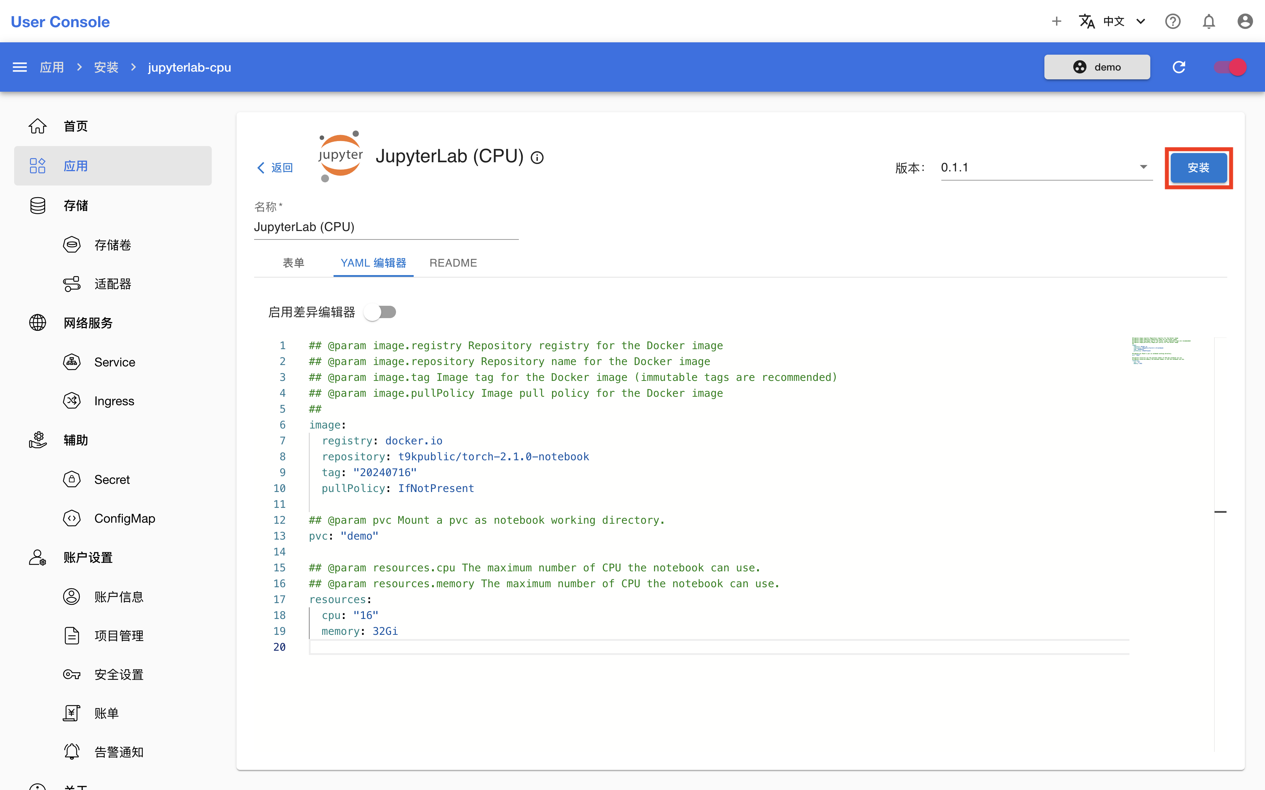This screenshot has height=790, width=1265.
Task: Click the memory 32Gi value on line 19
Action: point(385,631)
